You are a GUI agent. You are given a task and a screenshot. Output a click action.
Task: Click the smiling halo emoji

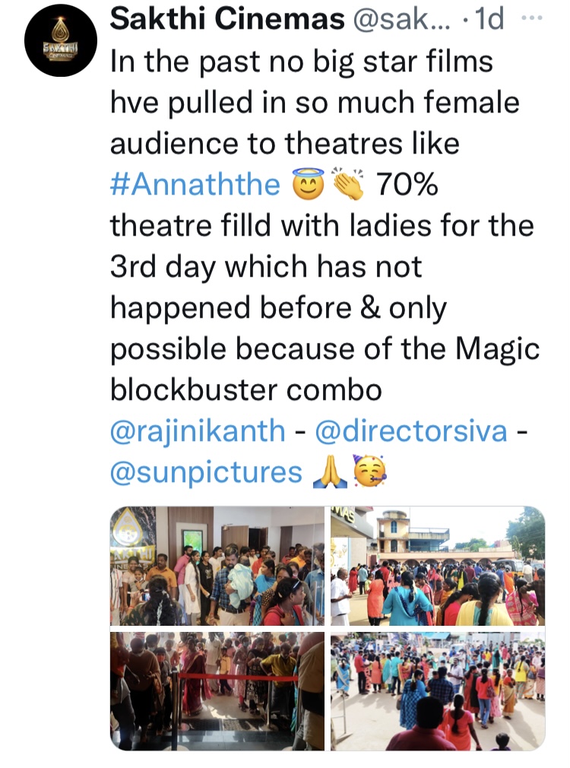click(308, 184)
